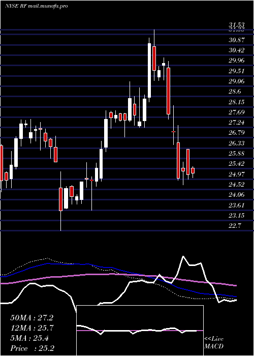Viewport: 254px width, 356px height.
Task: Select the tallest white candle rising to 30.87
Action: [149, 70]
